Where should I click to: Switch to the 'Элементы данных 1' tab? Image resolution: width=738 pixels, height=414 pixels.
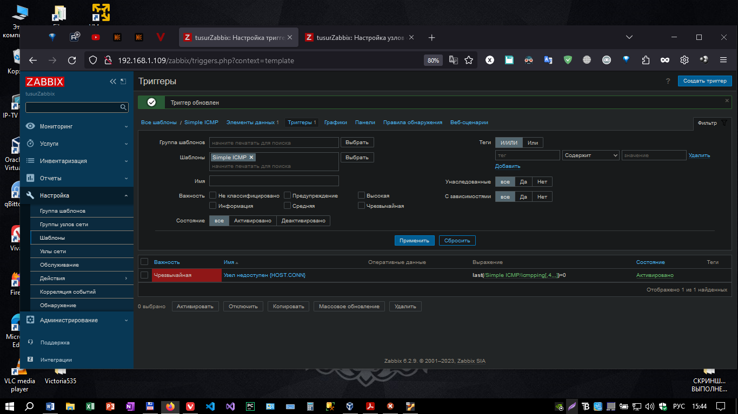[x=252, y=123]
